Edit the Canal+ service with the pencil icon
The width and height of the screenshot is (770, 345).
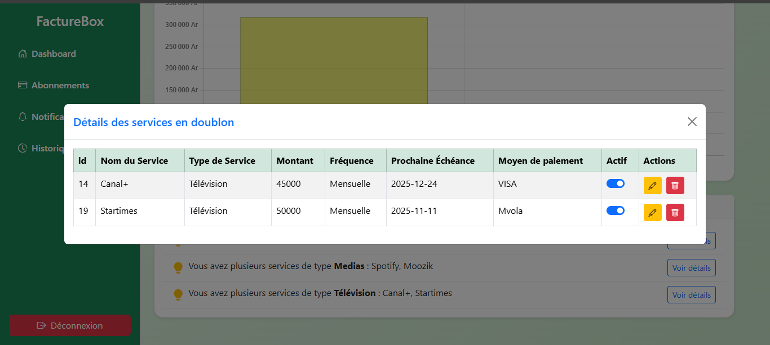tap(653, 185)
